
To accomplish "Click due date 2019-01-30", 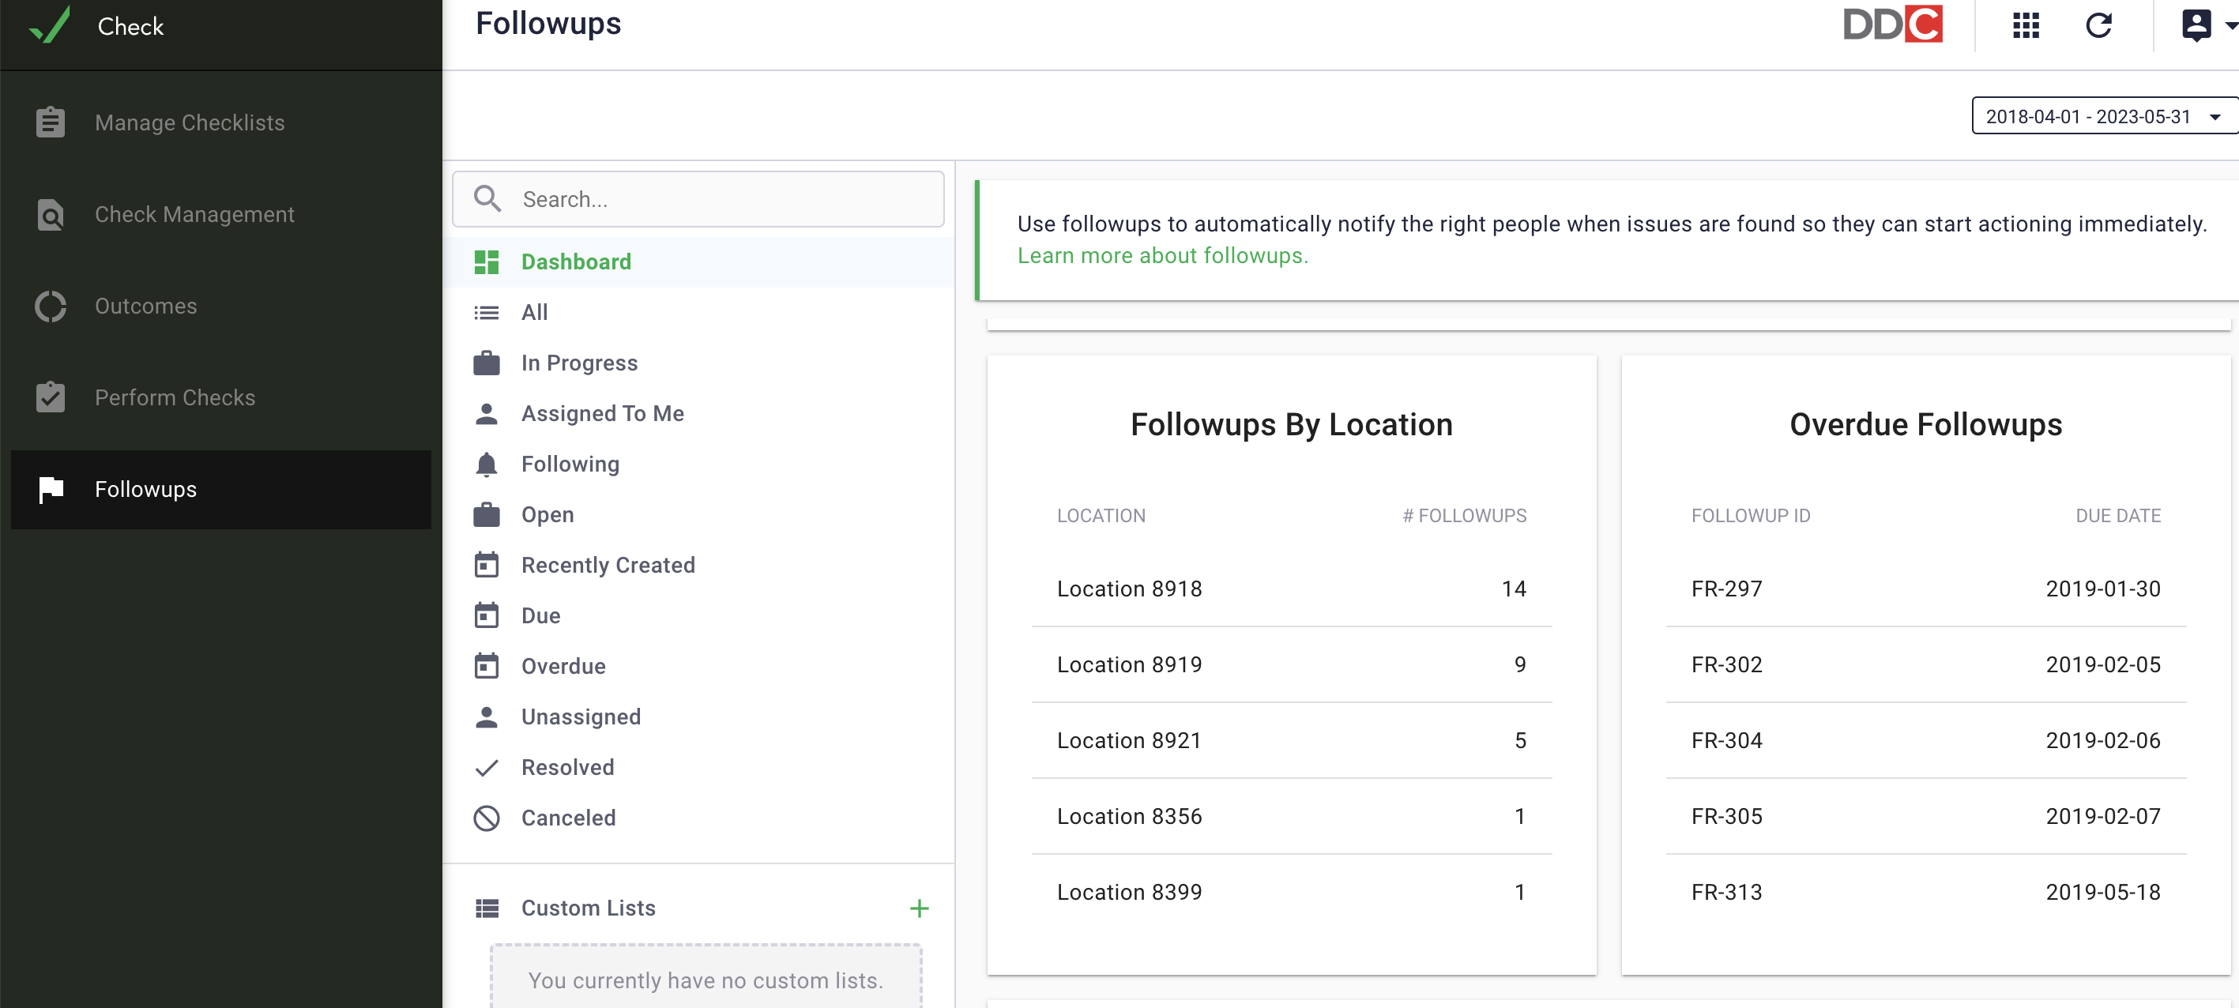I will pos(2102,589).
